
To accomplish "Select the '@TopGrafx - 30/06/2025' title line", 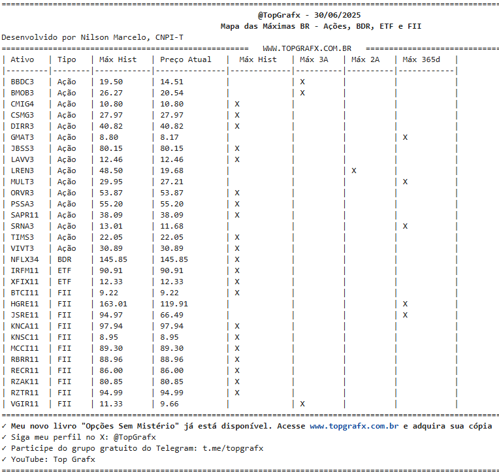I will (309, 15).
